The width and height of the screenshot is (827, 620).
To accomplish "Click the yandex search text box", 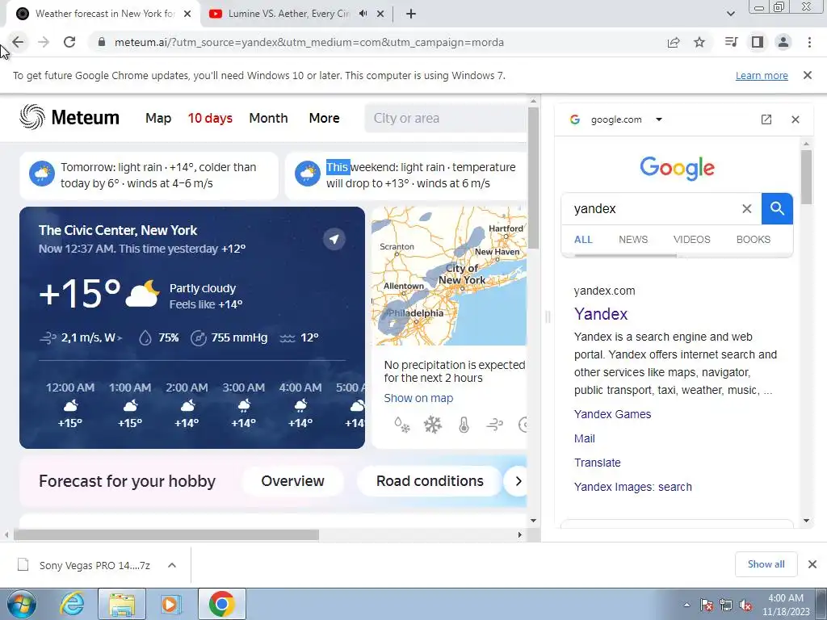I will coord(653,209).
